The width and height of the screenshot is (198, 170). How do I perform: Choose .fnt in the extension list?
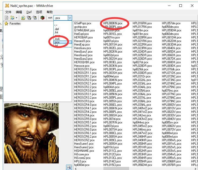[63, 32]
